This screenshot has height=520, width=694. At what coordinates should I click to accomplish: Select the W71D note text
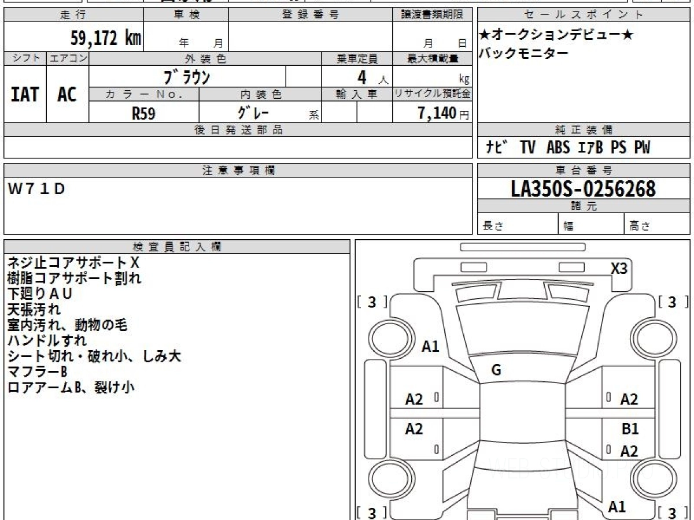(37, 188)
